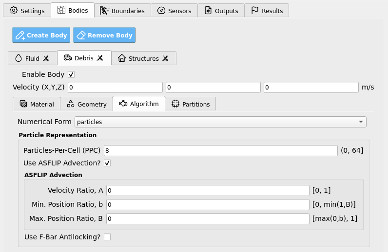
Task: Click the droplet icon on Fluid tab
Action: click(x=19, y=58)
